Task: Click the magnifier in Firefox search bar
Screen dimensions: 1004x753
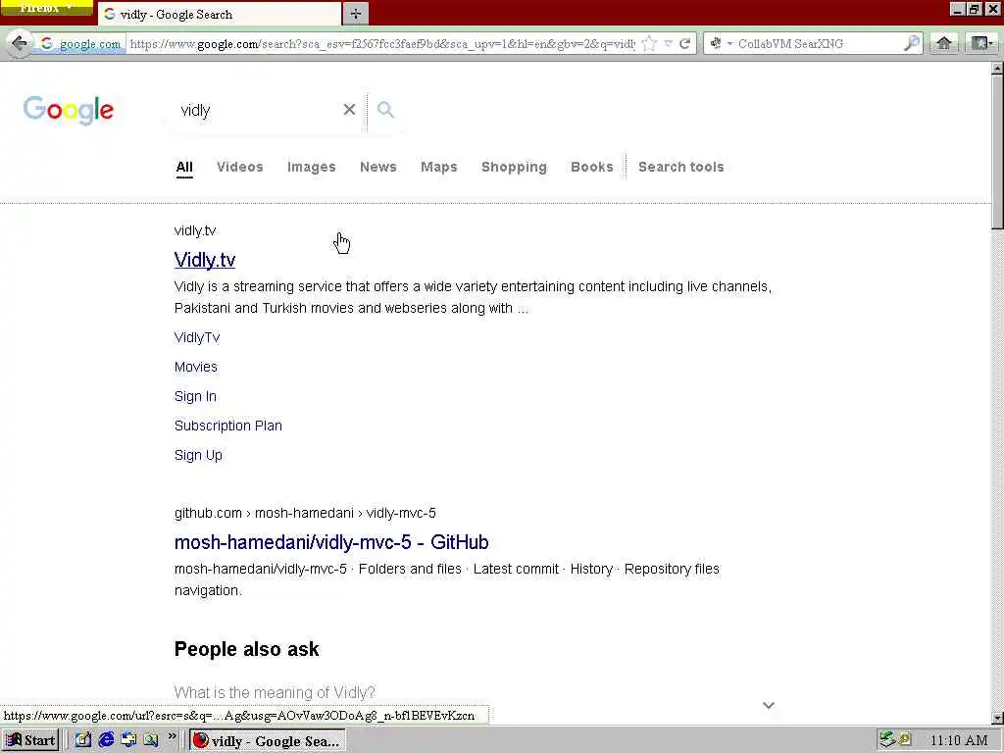Action: (x=911, y=43)
